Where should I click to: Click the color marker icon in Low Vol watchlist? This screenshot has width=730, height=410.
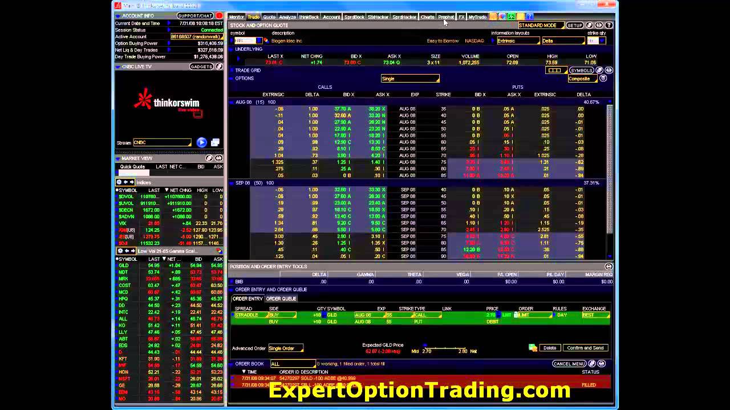(x=219, y=251)
